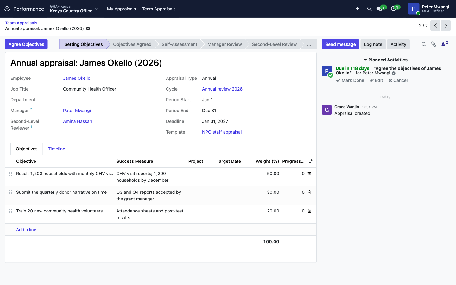Screen dimensions: 456x285
Task: Search messages using the chatter magnifier icon
Action: click(x=424, y=44)
